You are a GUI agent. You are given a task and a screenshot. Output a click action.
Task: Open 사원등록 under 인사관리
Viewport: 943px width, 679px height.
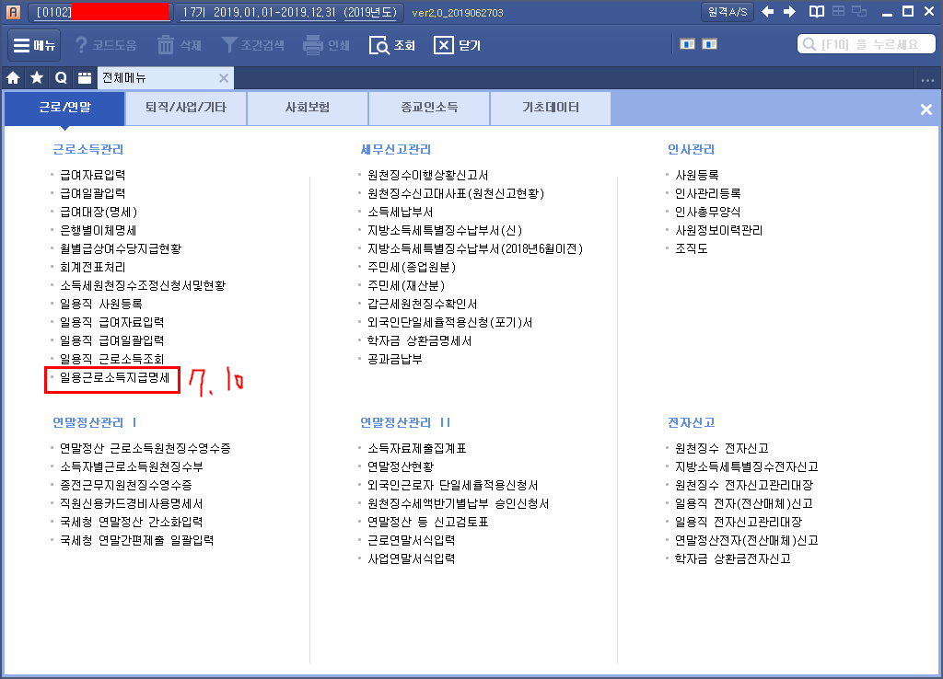click(697, 175)
